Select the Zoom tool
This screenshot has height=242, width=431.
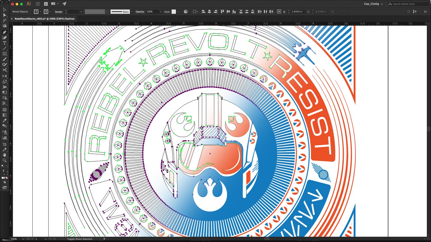point(4,160)
